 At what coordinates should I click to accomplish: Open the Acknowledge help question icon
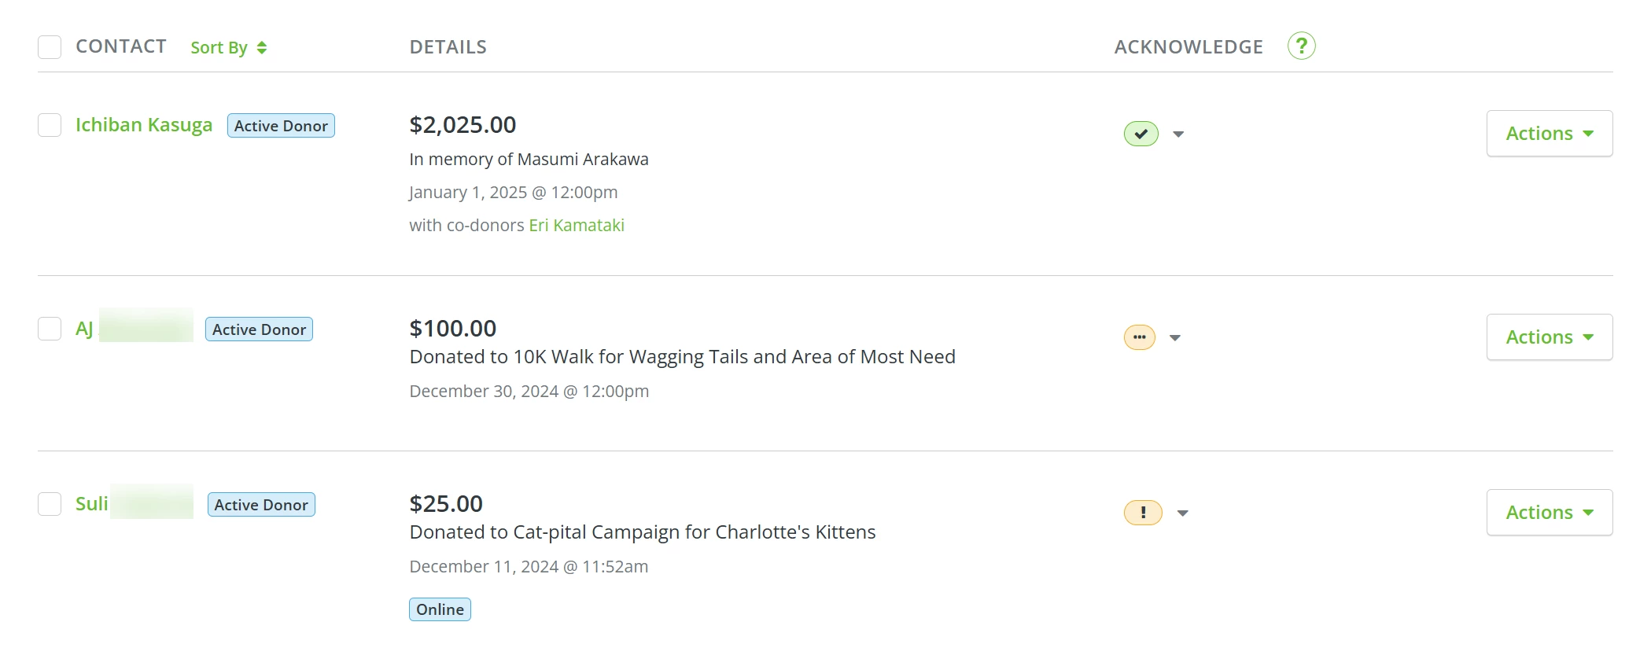[x=1301, y=46]
